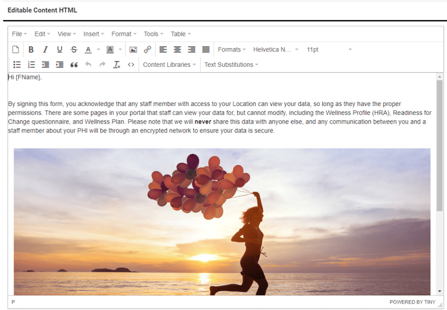447x310 pixels.
Task: Open the text color picker arrow
Action: [x=98, y=49]
